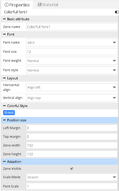Collapse the Basic attribute section
The width and height of the screenshot is (119, 191).
(4, 19)
